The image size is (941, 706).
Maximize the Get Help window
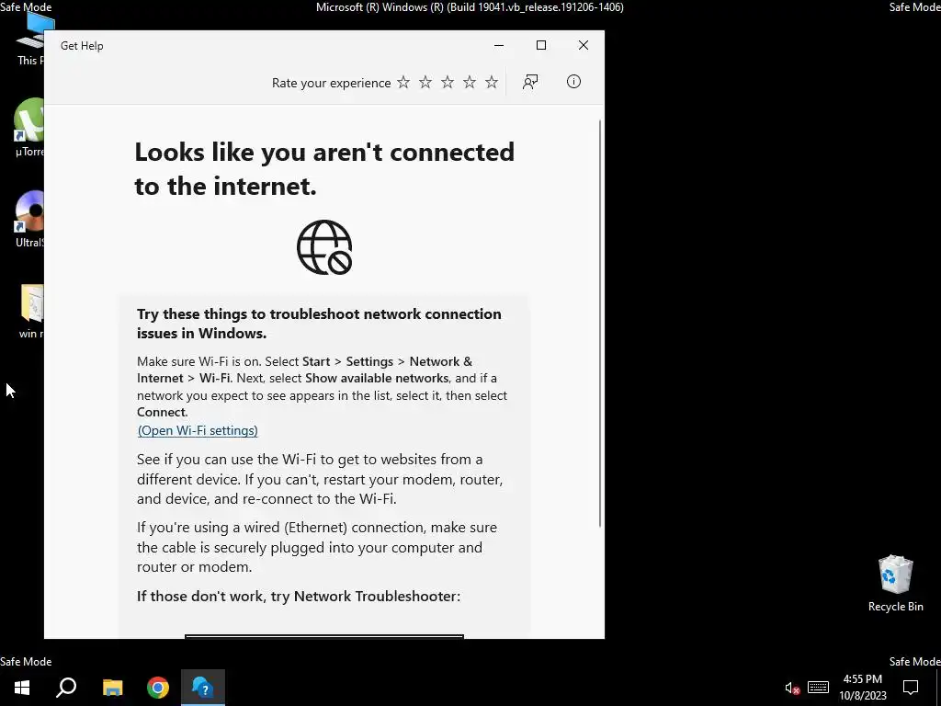click(540, 46)
